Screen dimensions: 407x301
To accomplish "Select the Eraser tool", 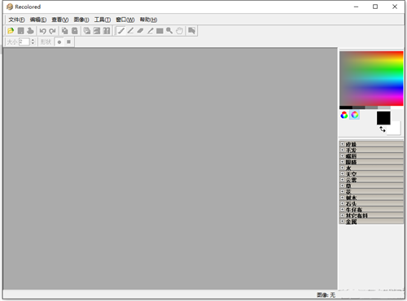I will [x=140, y=31].
